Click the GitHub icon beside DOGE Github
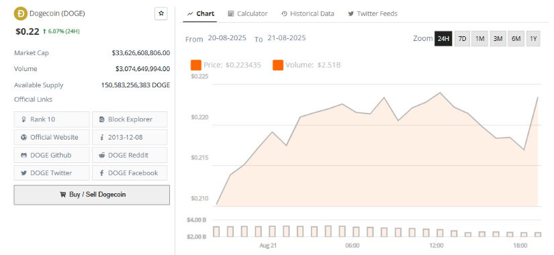 [24, 155]
